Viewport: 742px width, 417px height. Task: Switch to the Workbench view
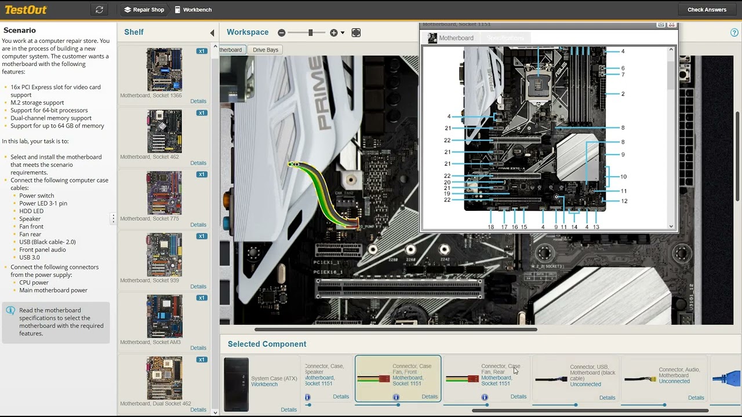pyautogui.click(x=193, y=10)
